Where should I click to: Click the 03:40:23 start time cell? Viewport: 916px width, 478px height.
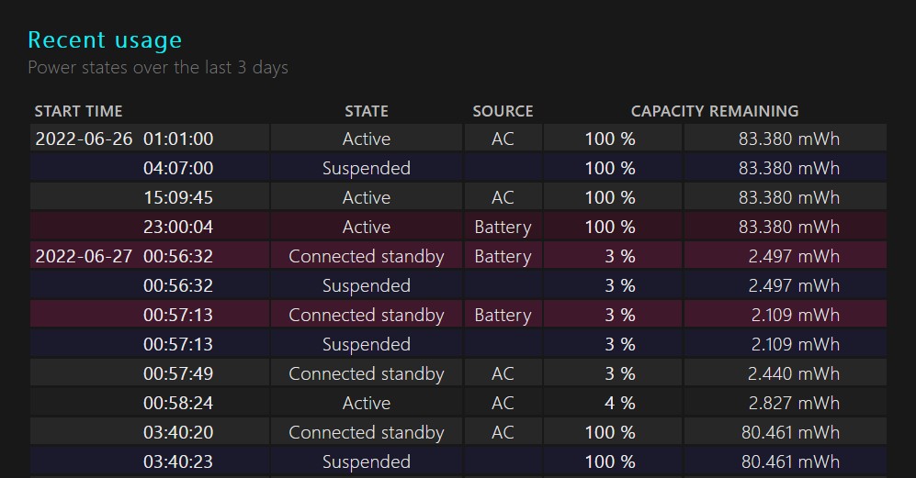coord(150,461)
